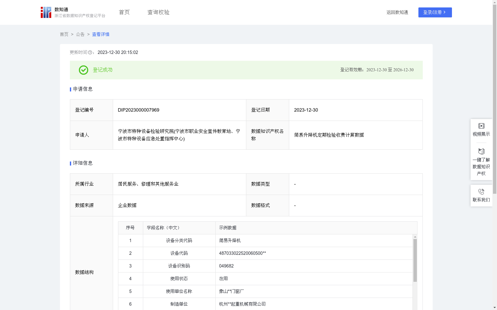
Task: Click the registration date value 2023-12-30
Action: pyautogui.click(x=306, y=110)
